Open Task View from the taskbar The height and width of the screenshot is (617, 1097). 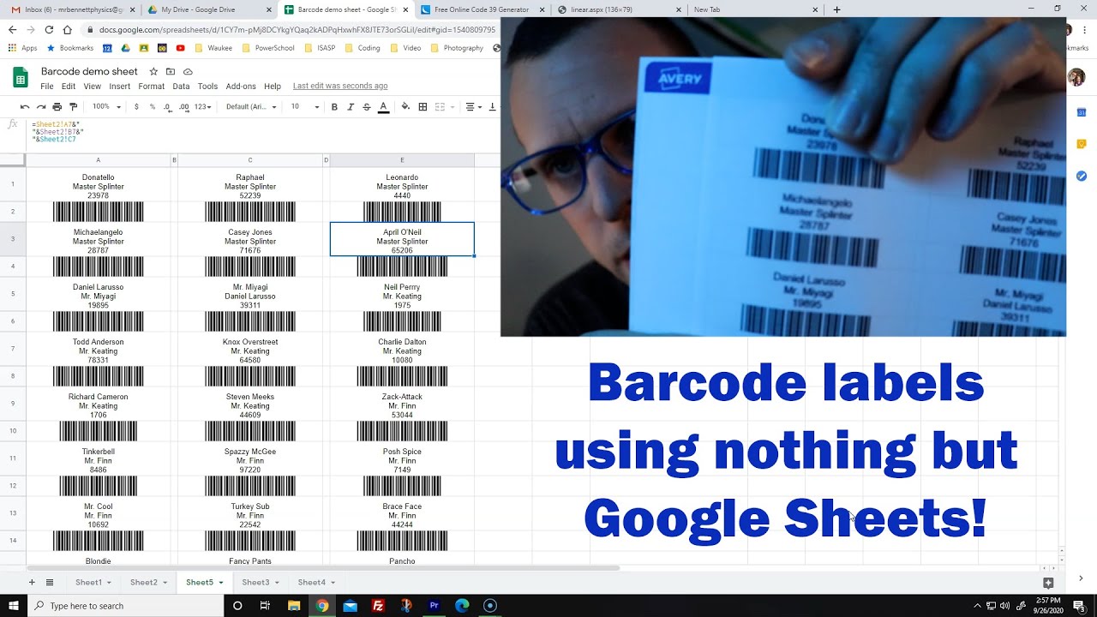pos(265,605)
